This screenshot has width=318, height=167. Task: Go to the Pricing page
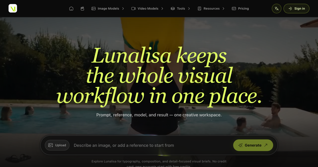pyautogui.click(x=240, y=8)
